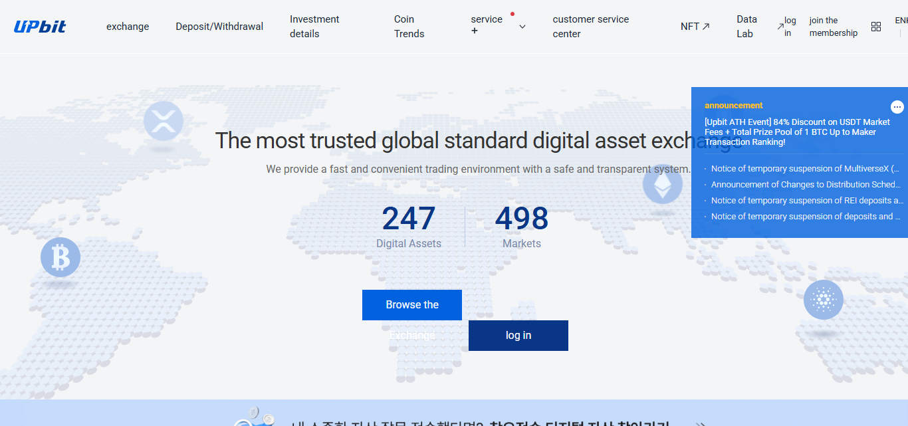Open the grid apps icon in header
908x426 pixels.
(x=876, y=27)
